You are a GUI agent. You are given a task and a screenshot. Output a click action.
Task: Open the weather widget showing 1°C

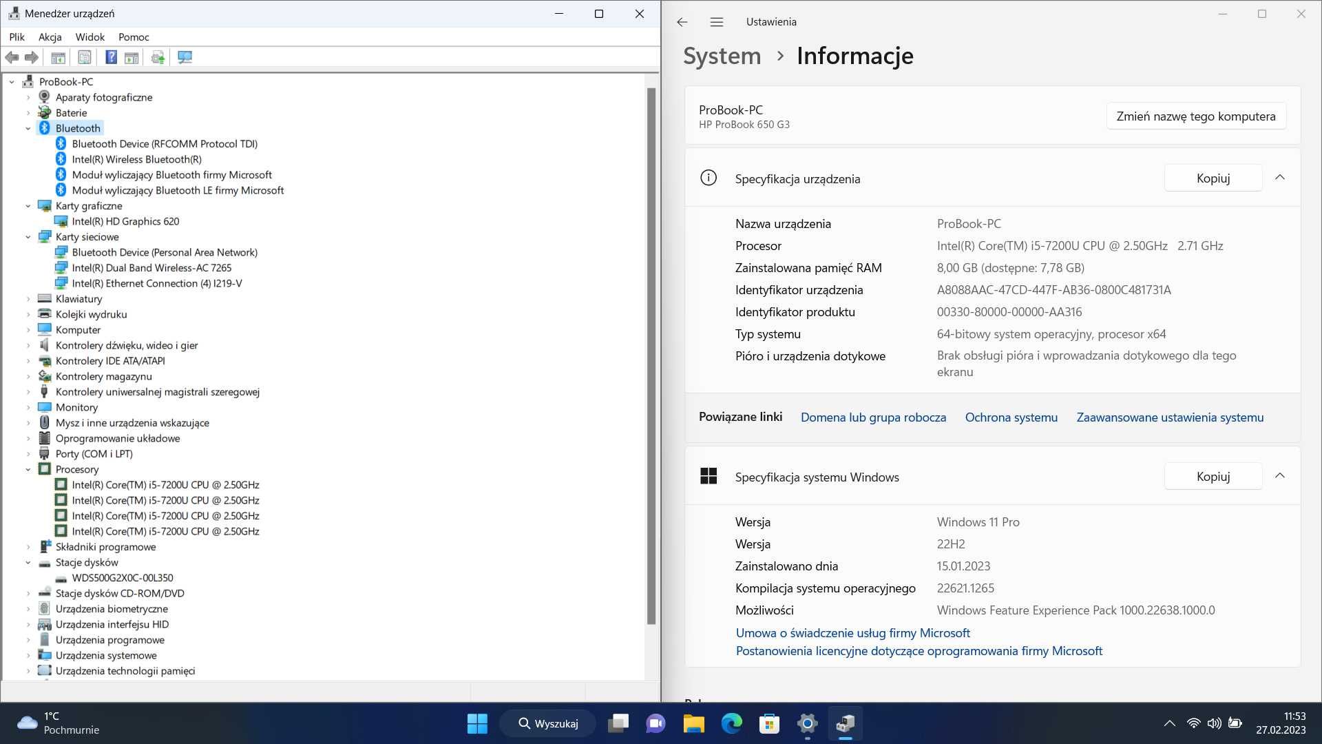[x=59, y=723]
